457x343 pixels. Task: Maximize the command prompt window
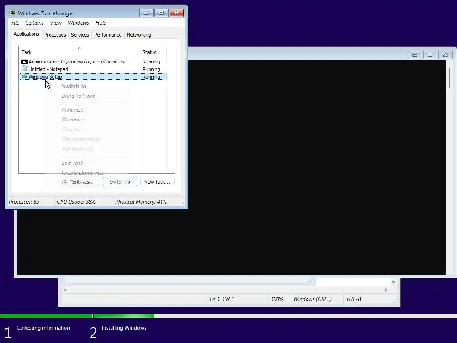tap(430, 55)
